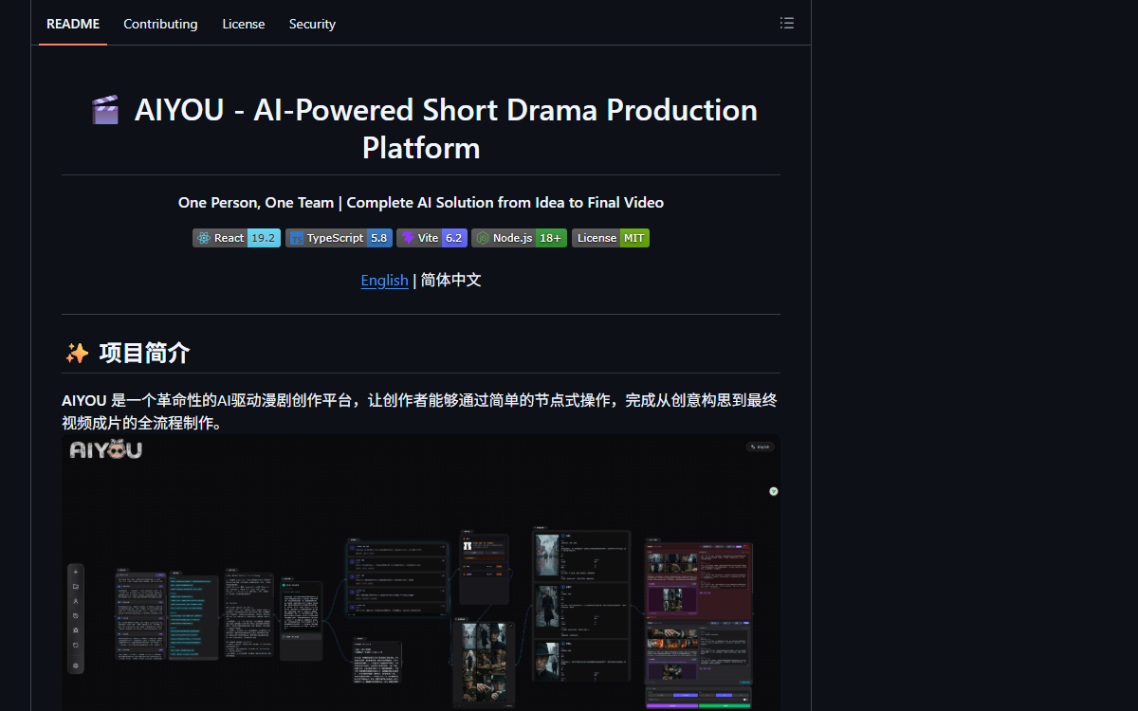Click the sparkles emoji beside 项目简介
The width and height of the screenshot is (1138, 711).
77,354
